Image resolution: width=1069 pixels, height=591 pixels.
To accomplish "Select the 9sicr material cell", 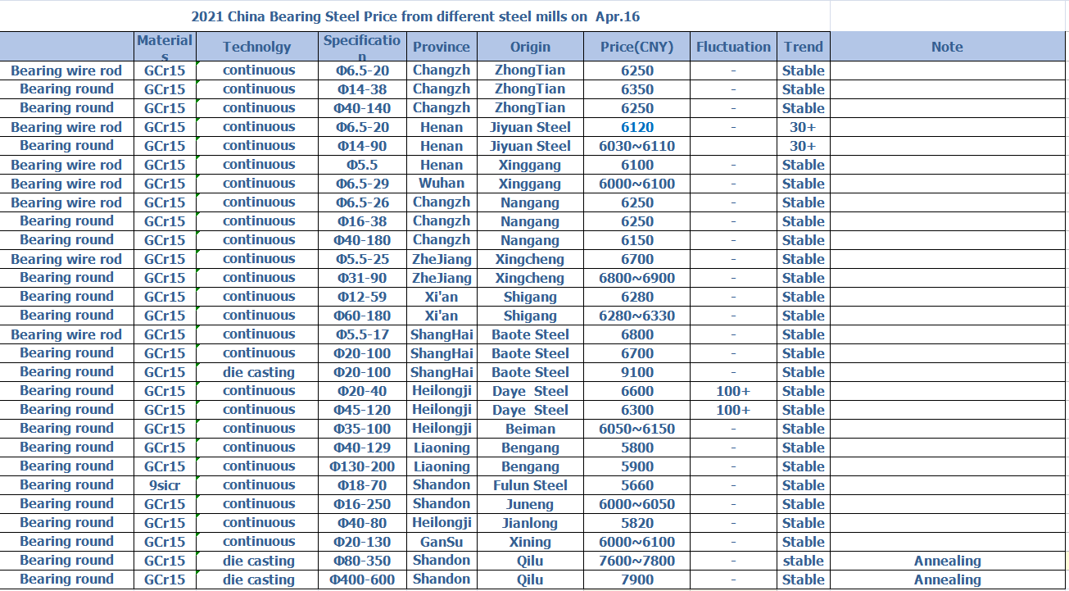I will click(x=165, y=485).
